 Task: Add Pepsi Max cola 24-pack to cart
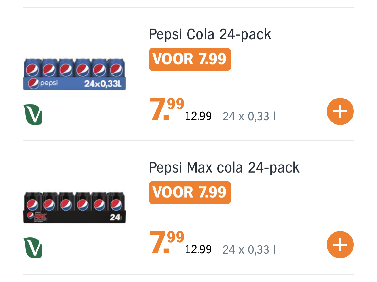point(340,245)
